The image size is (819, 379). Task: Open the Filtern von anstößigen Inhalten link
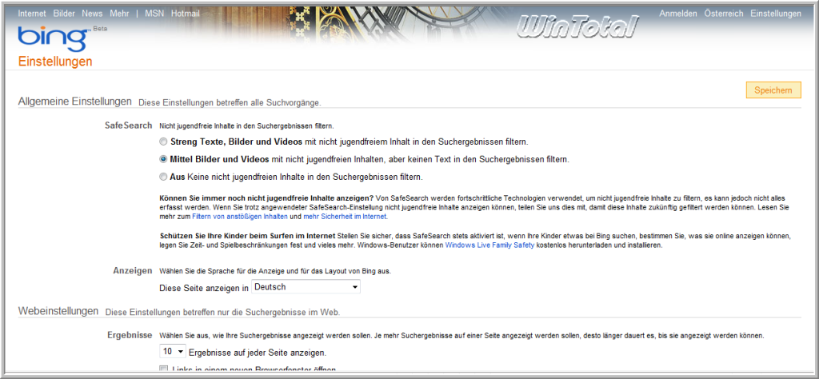coord(240,216)
